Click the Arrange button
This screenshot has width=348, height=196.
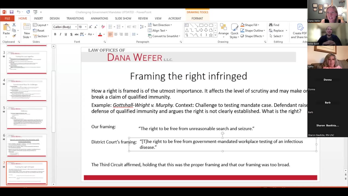(x=223, y=31)
